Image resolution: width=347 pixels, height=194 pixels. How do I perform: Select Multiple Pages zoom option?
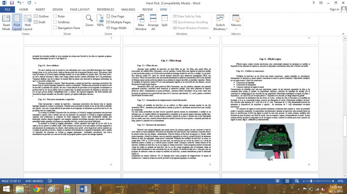click(x=118, y=22)
